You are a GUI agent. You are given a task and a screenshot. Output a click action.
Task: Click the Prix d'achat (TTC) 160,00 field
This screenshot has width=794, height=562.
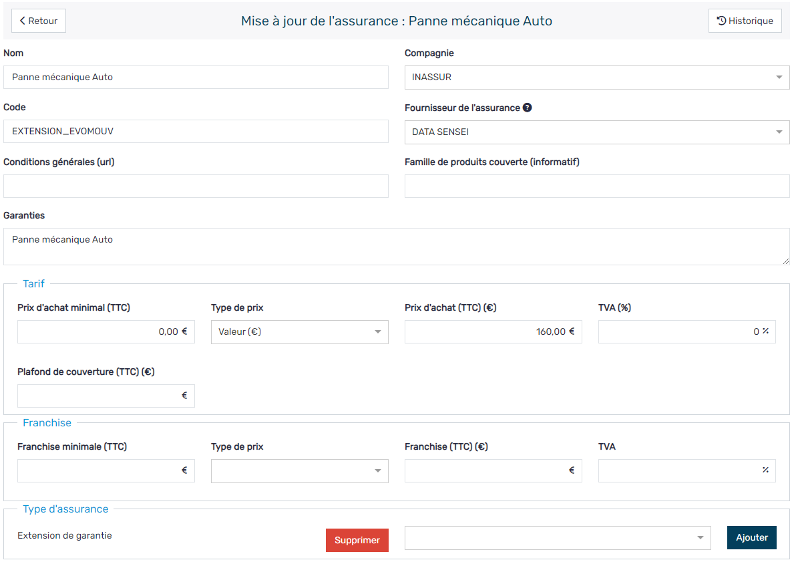(x=493, y=332)
